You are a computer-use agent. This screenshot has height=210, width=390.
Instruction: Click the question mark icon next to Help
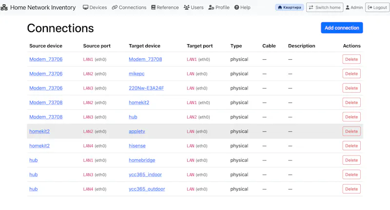(236, 7)
